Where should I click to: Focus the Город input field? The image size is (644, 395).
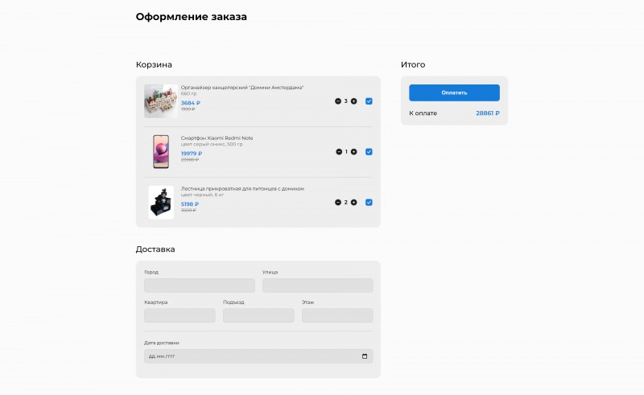(x=200, y=286)
